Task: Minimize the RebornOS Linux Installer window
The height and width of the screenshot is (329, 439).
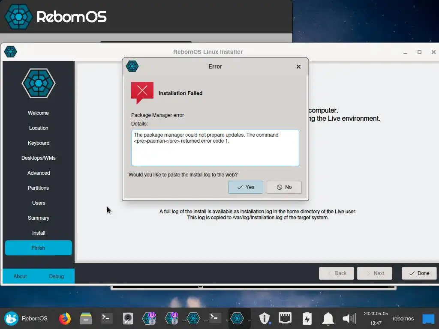Action: (405, 52)
